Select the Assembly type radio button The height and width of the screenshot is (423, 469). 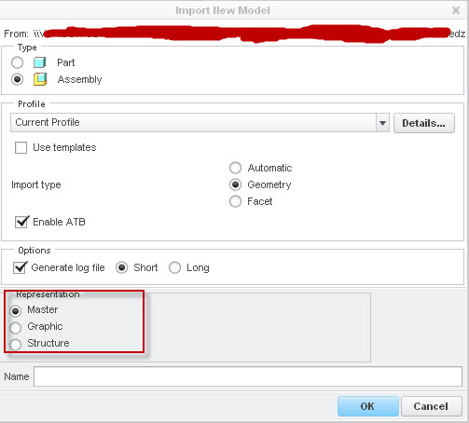(x=17, y=79)
